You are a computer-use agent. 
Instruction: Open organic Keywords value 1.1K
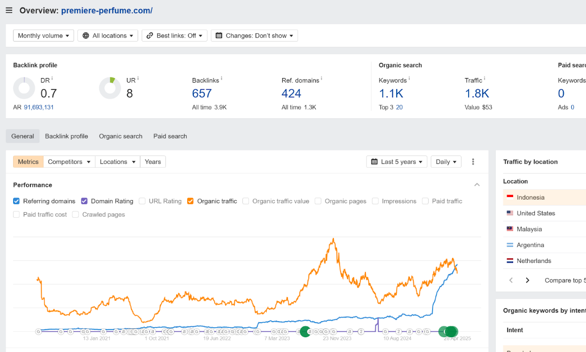tap(391, 94)
